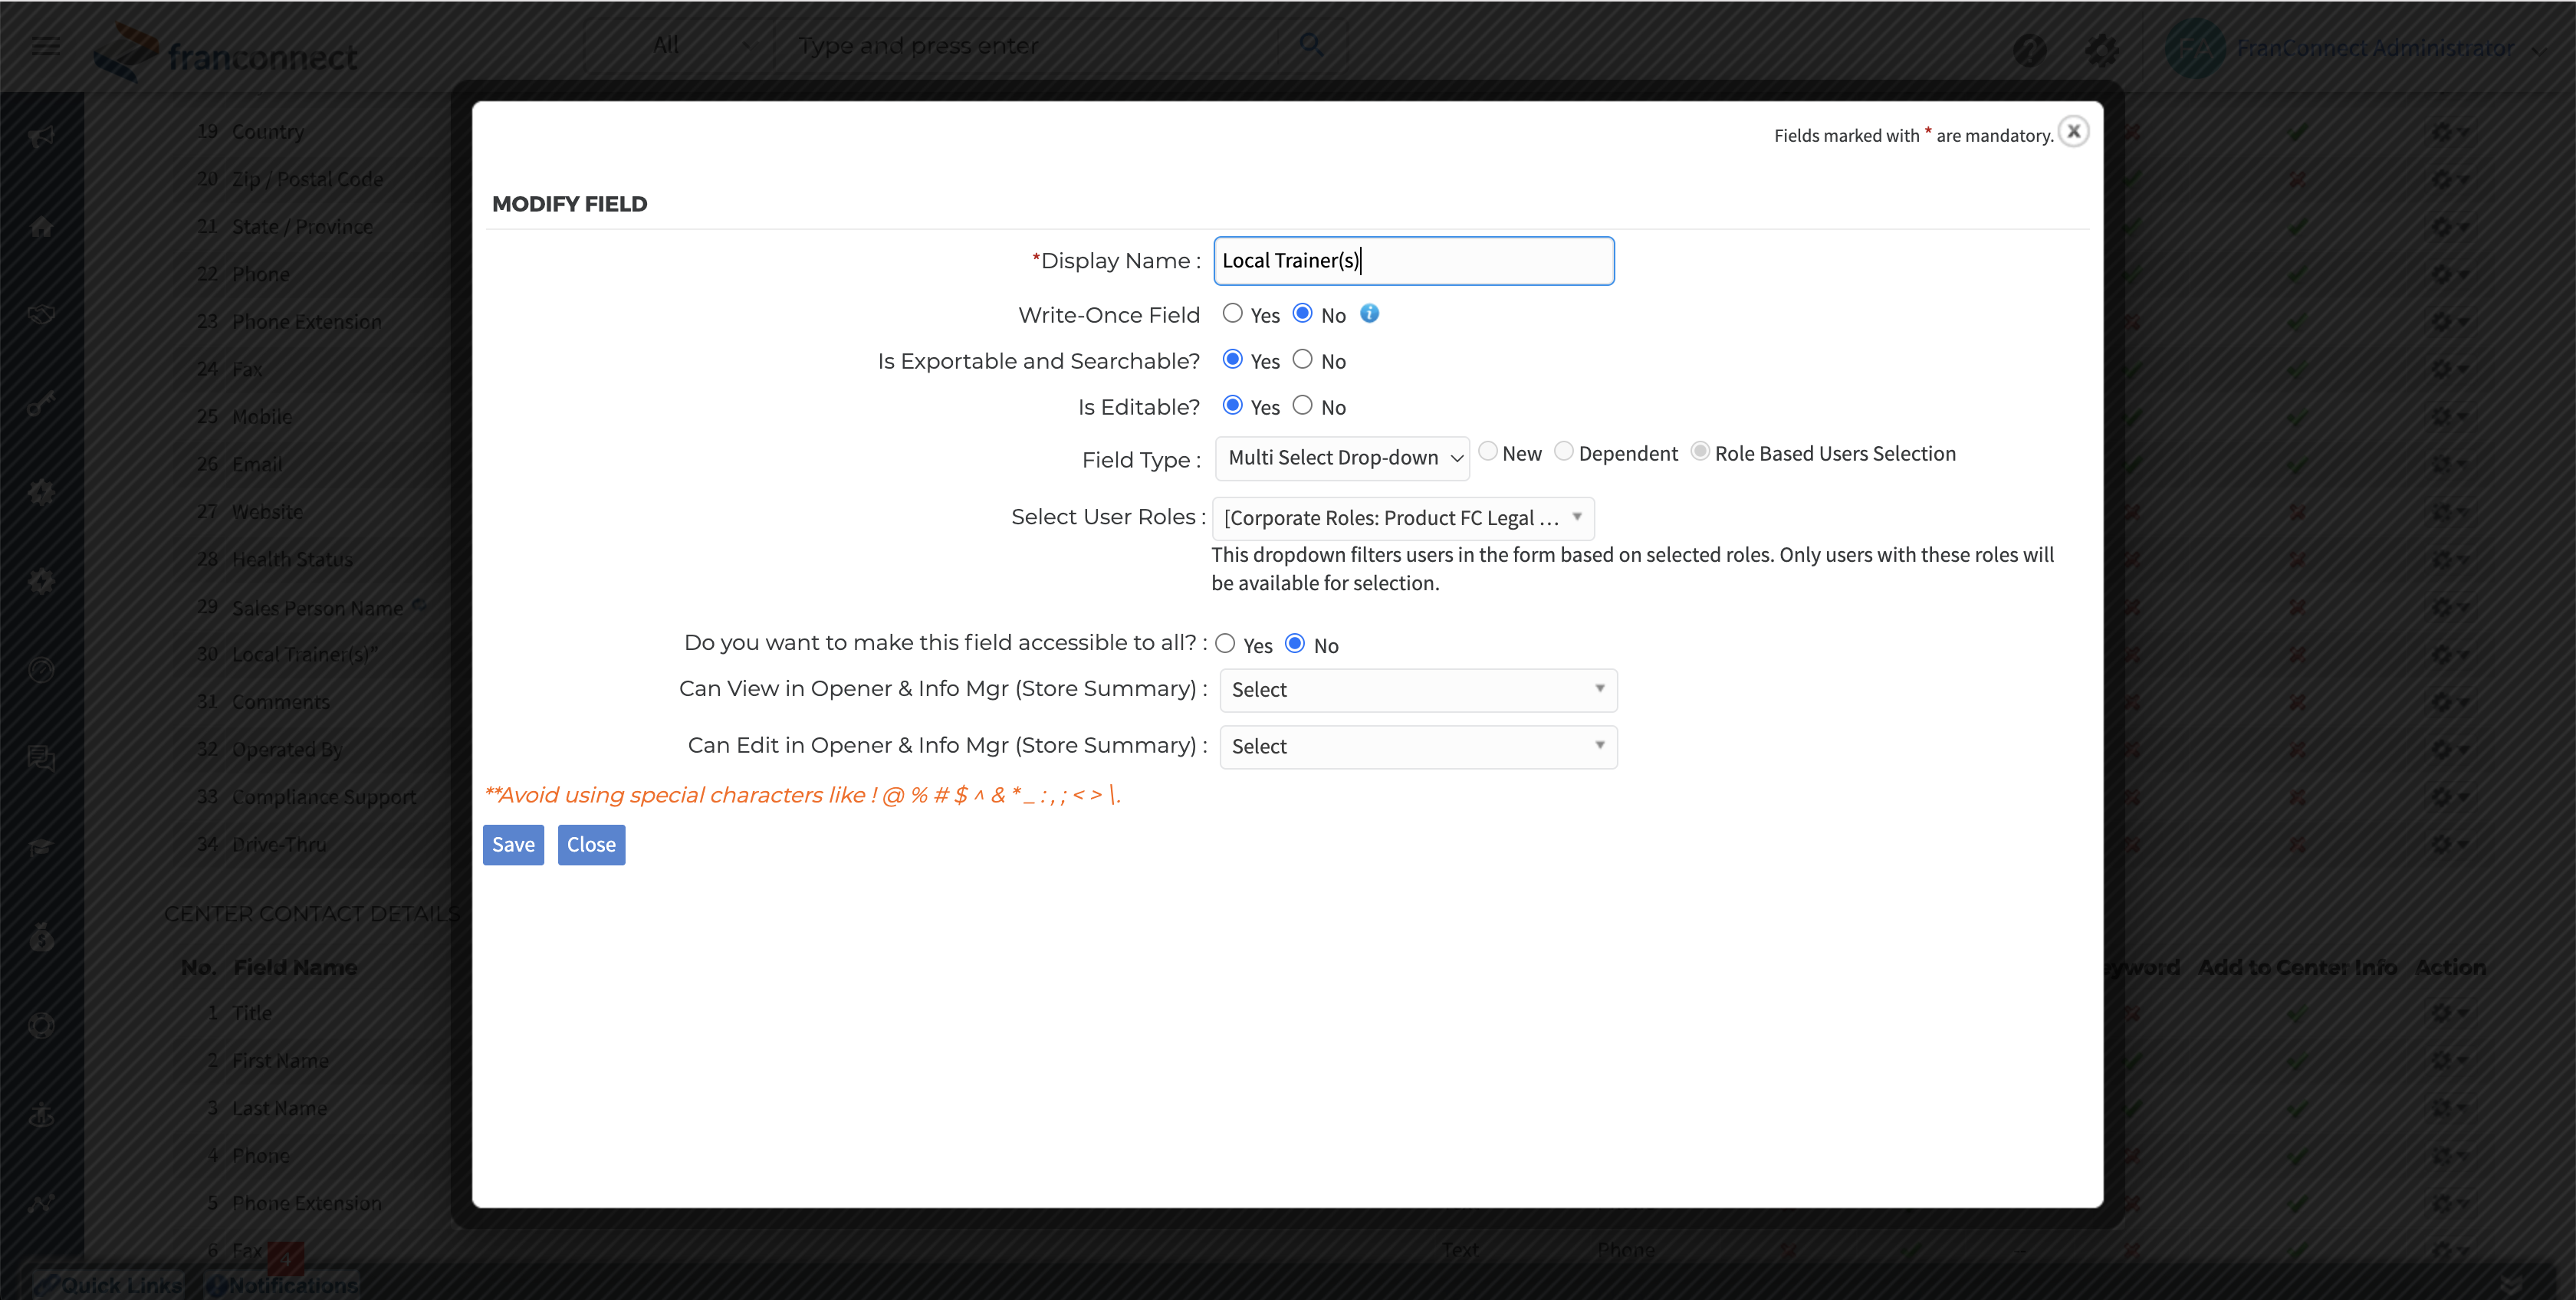Click the FranConnect logo
This screenshot has width=2576, height=1300.
(x=225, y=52)
